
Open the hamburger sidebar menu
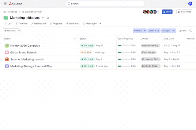[x=5, y=4]
